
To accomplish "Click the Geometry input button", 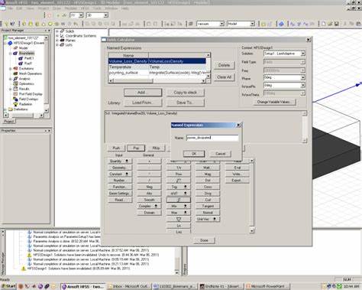I will pos(120,168).
